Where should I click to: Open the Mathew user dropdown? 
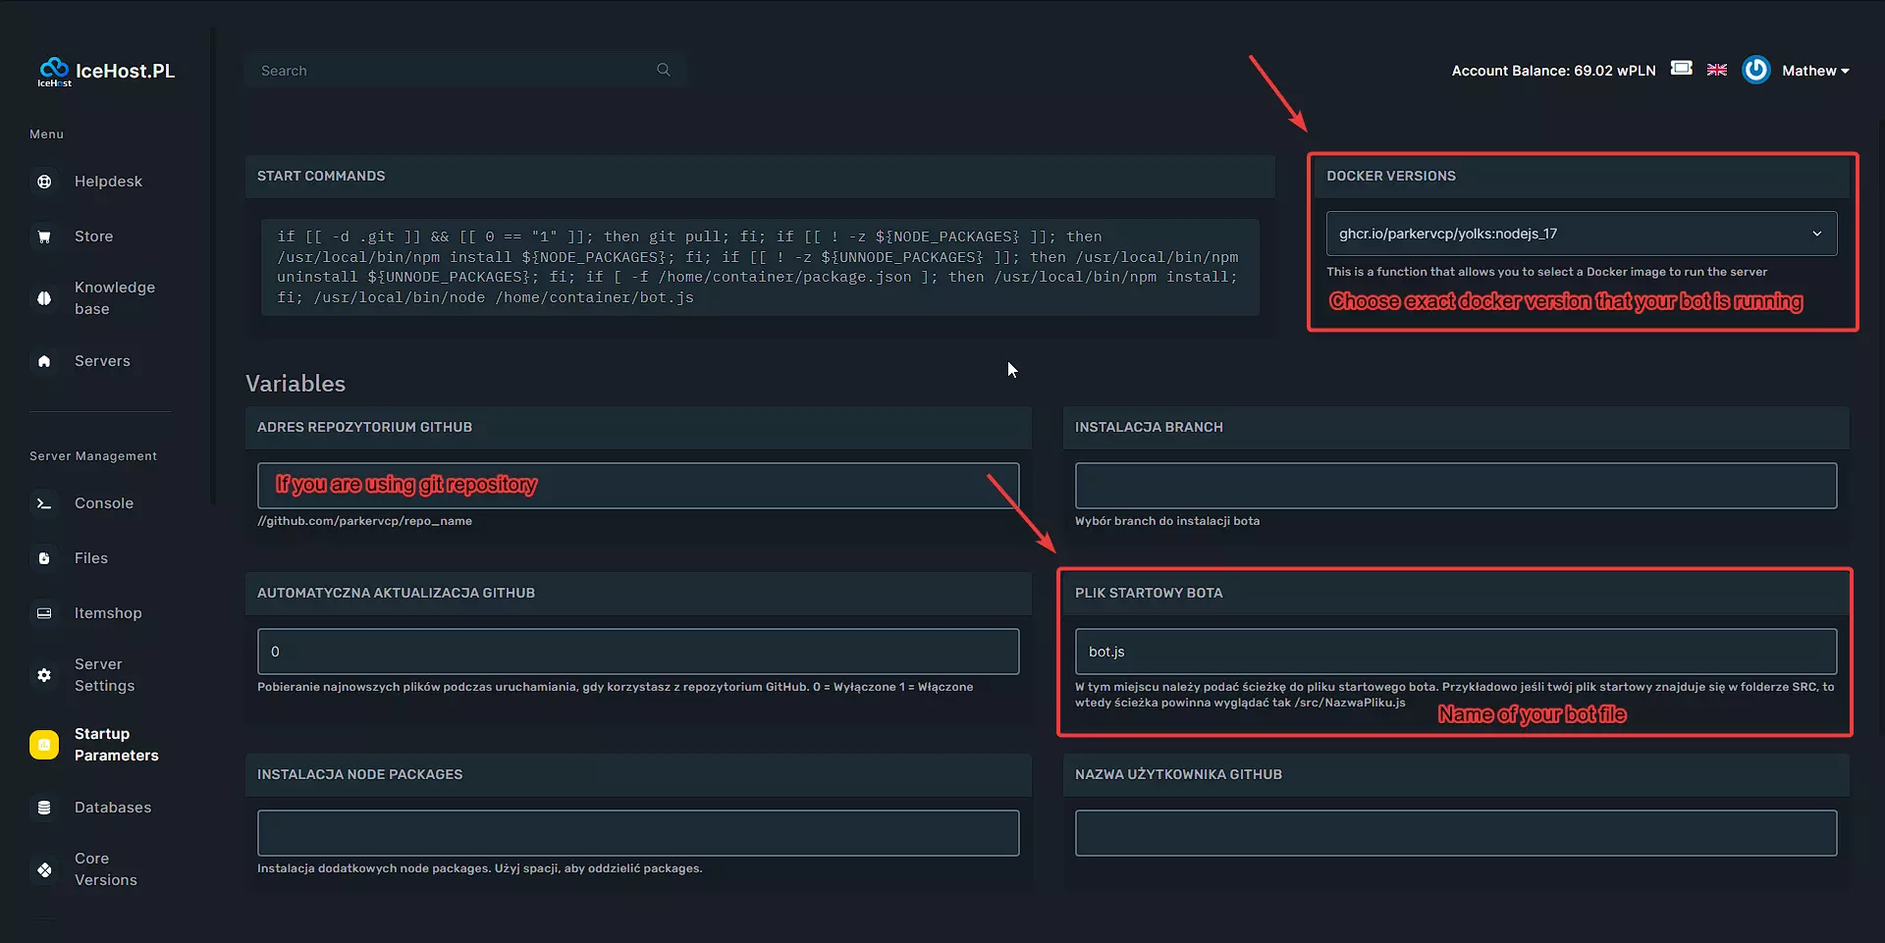coord(1815,71)
